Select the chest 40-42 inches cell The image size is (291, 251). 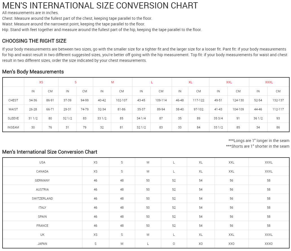pos(102,100)
